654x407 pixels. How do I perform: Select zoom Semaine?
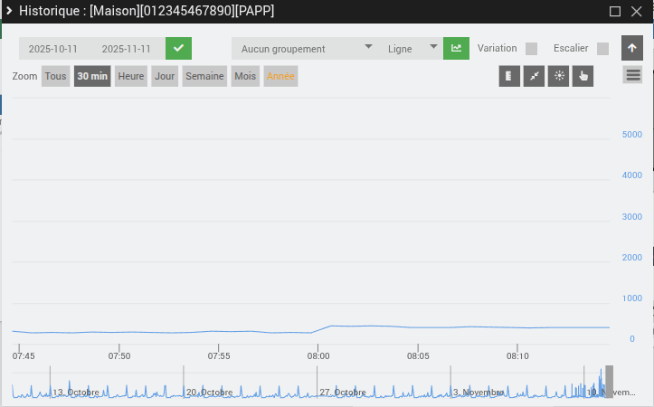[x=204, y=76]
